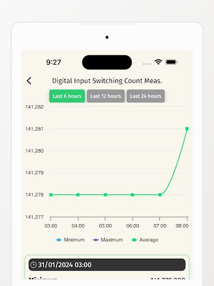Select the 08:00 peak data point

(187, 128)
